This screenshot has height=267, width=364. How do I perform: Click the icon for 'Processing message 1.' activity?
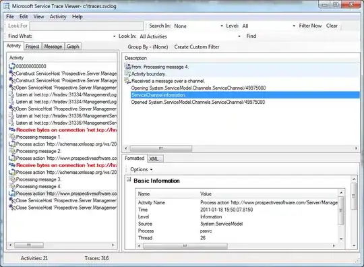point(11,137)
